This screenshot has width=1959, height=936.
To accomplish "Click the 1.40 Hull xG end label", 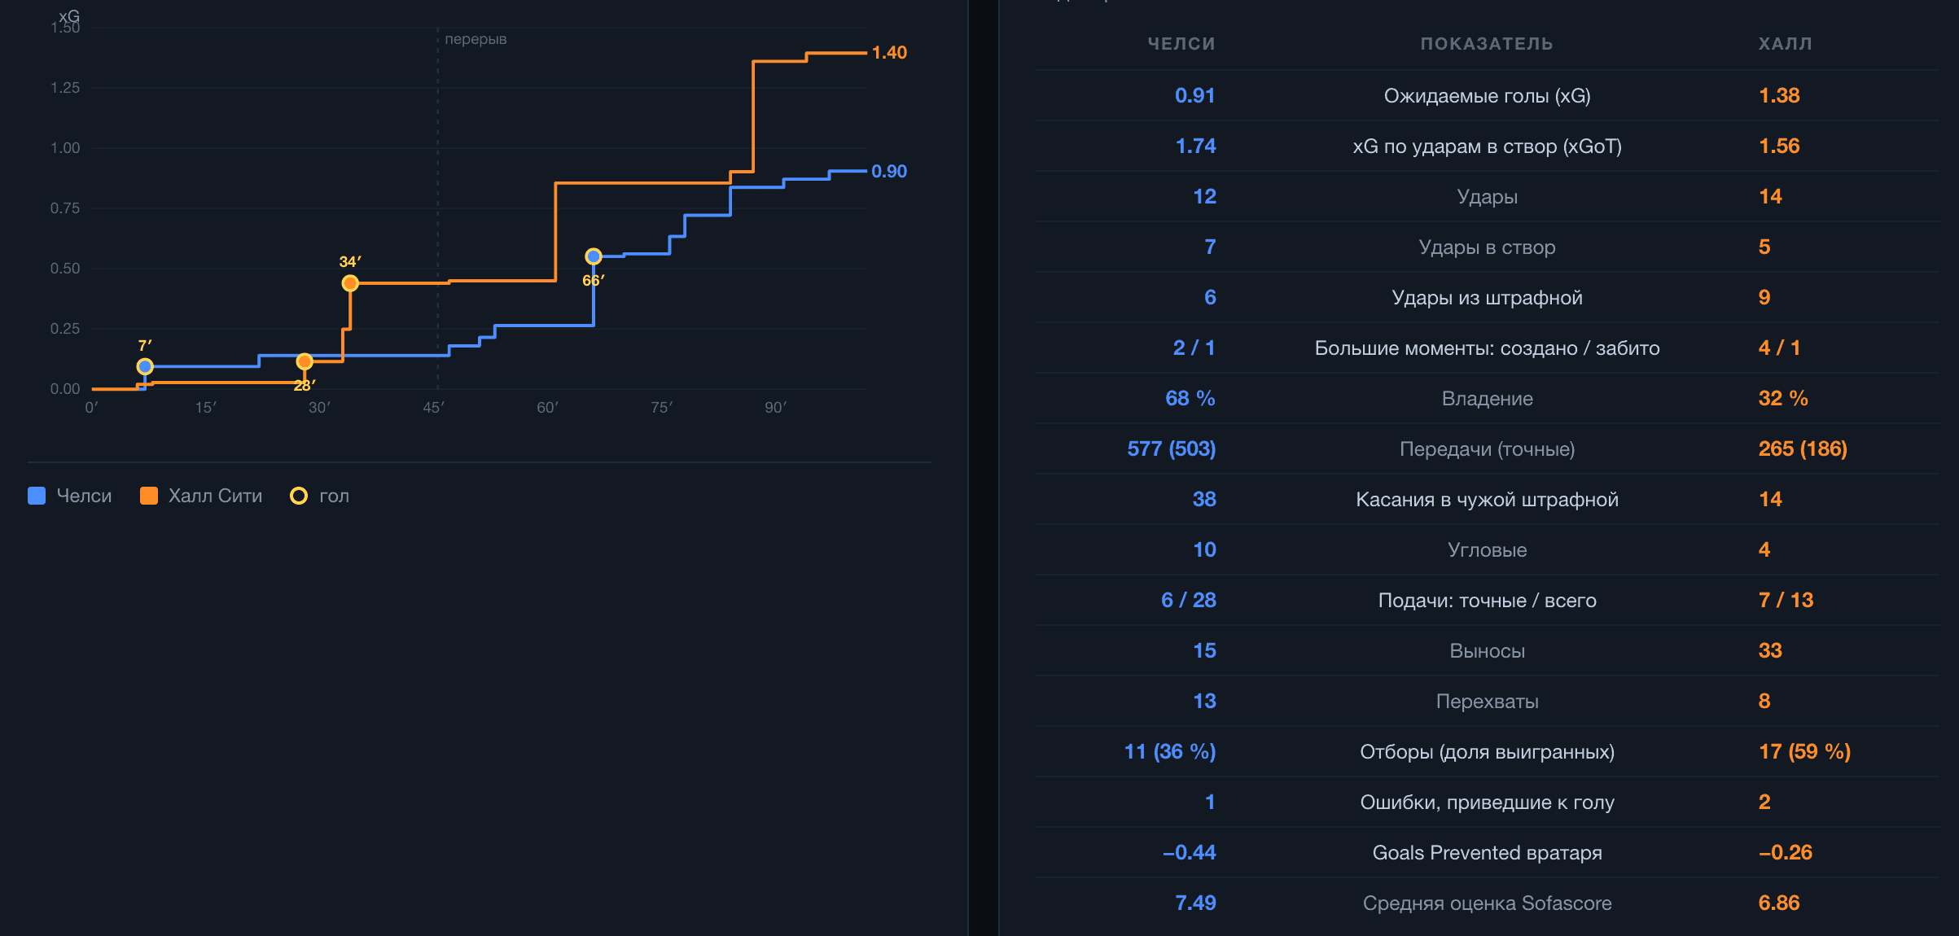I will [x=889, y=53].
